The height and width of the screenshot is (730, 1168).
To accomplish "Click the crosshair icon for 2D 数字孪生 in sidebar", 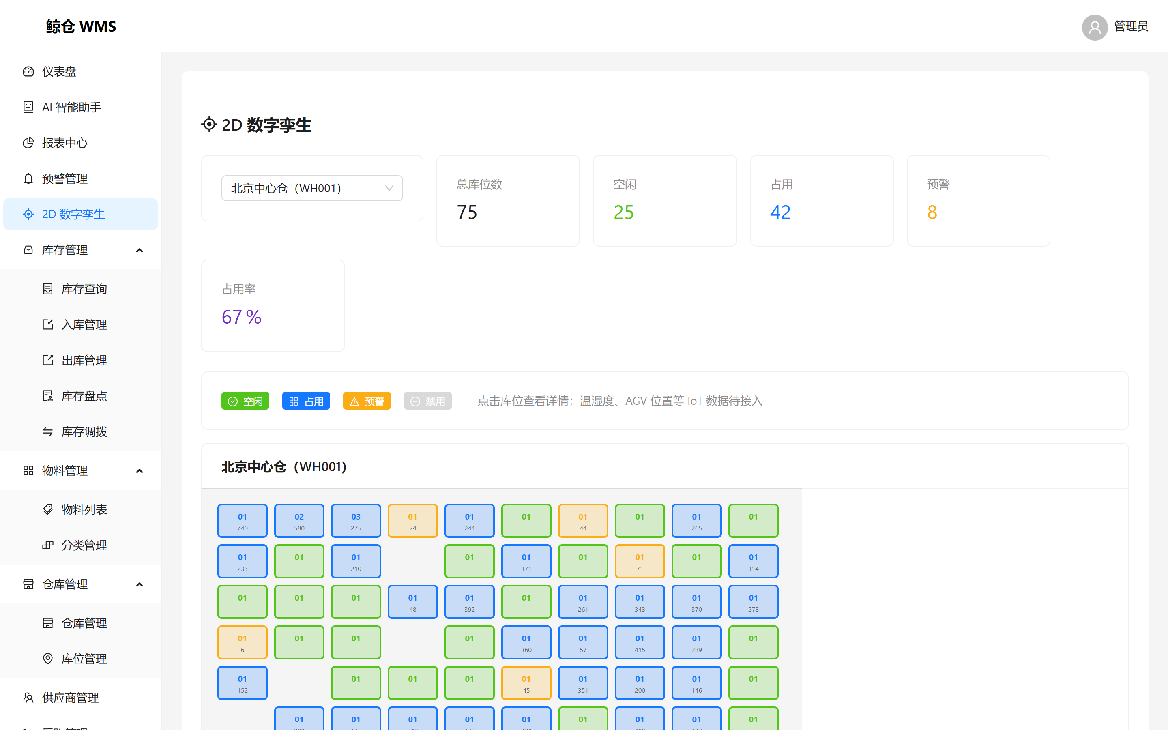I will [28, 214].
